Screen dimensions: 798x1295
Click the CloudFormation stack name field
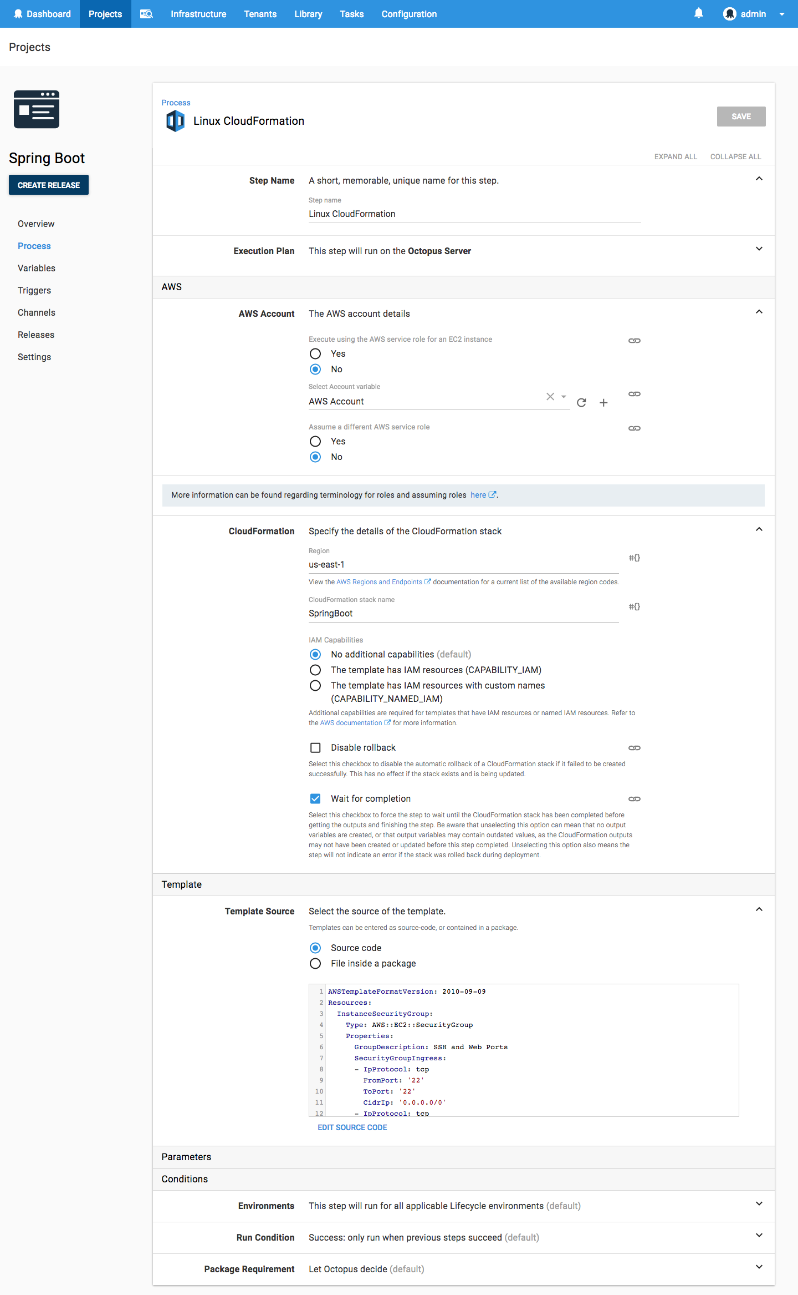pyautogui.click(x=463, y=613)
